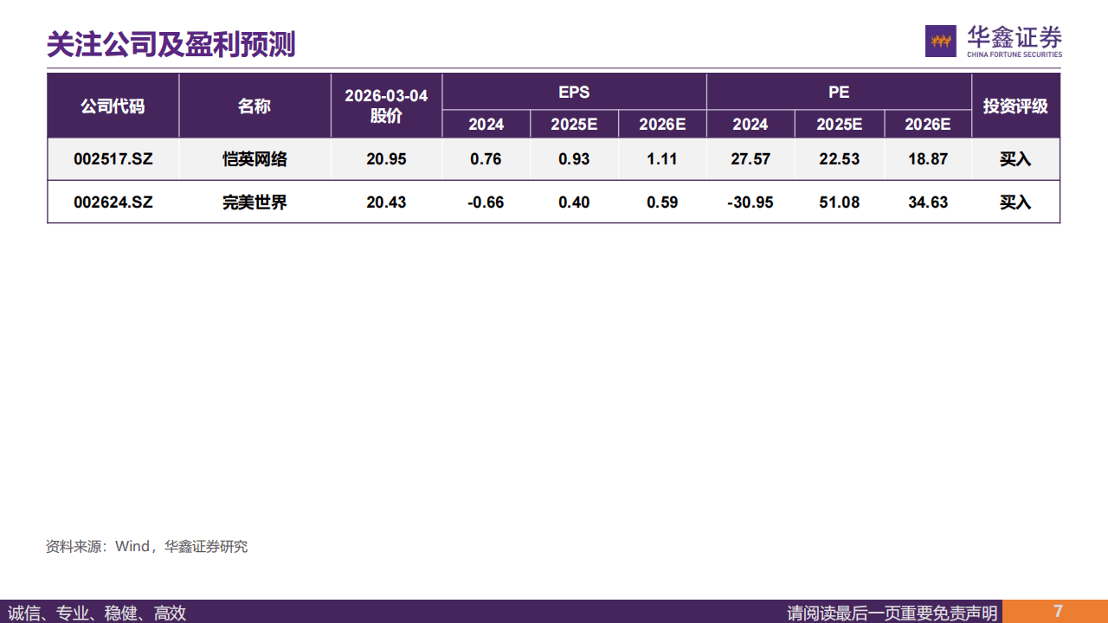The image size is (1108, 623).
Task: Select the 公司代码 column header
Action: [x=113, y=106]
